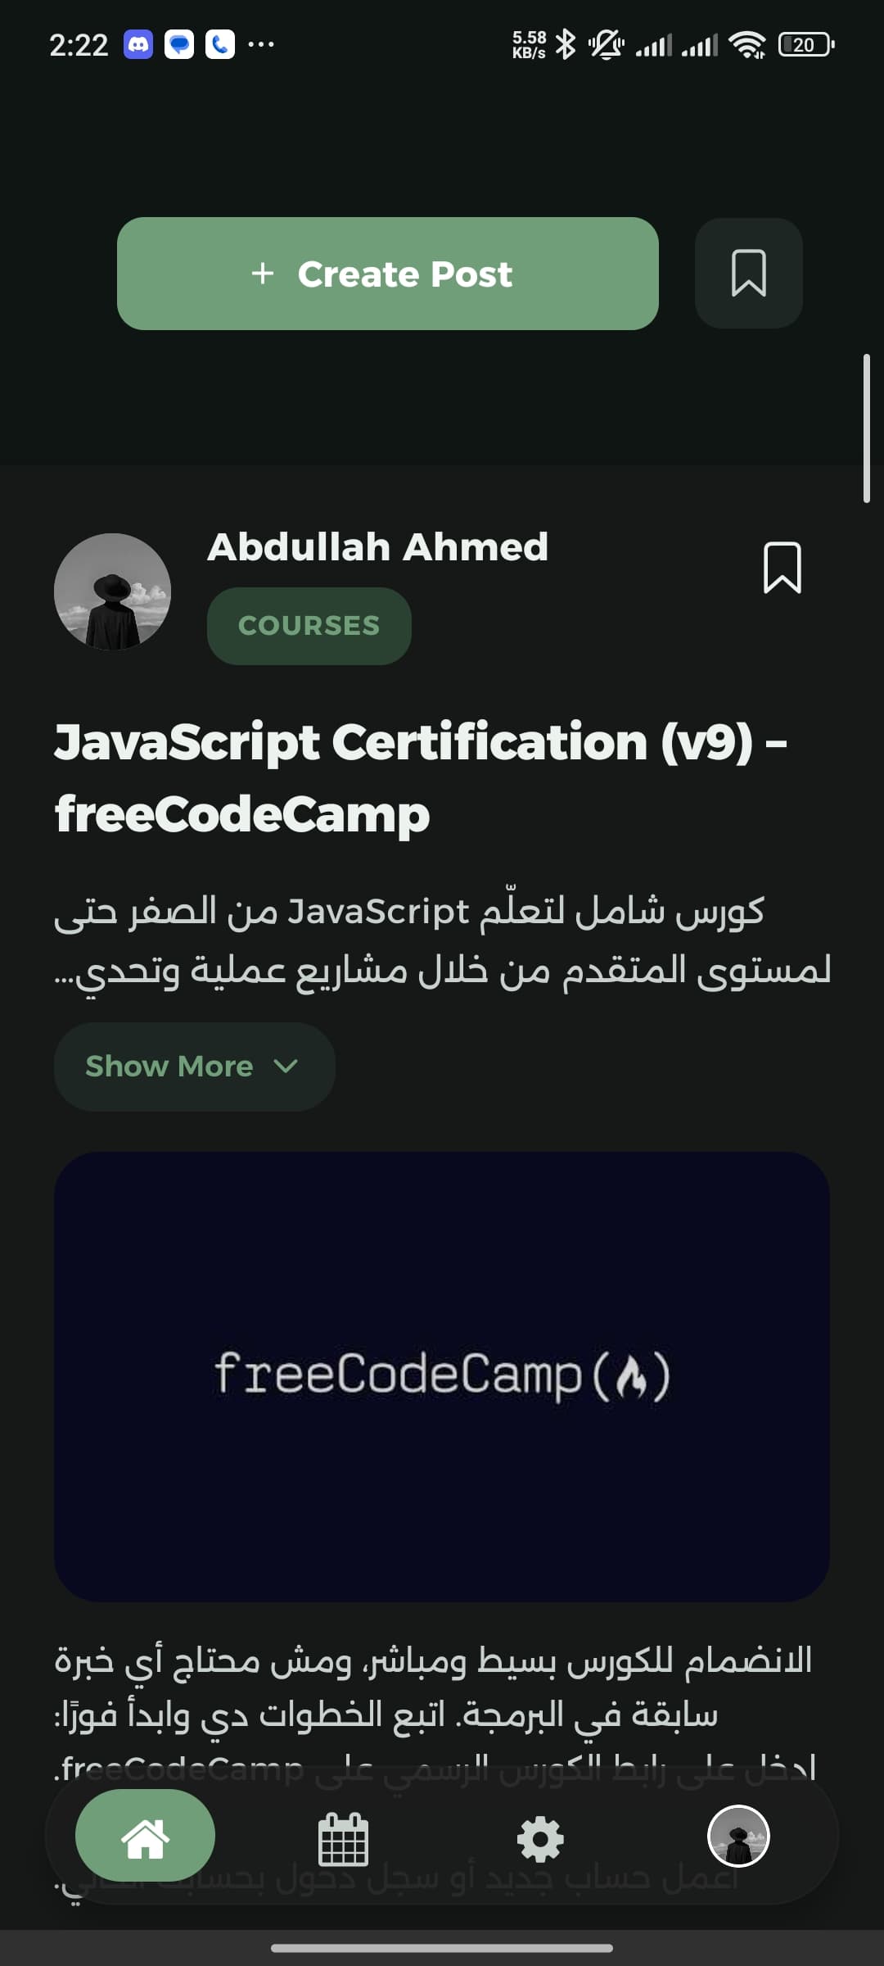This screenshot has height=1966, width=884.
Task: Tap the Bluetooth status icon
Action: coord(566,44)
